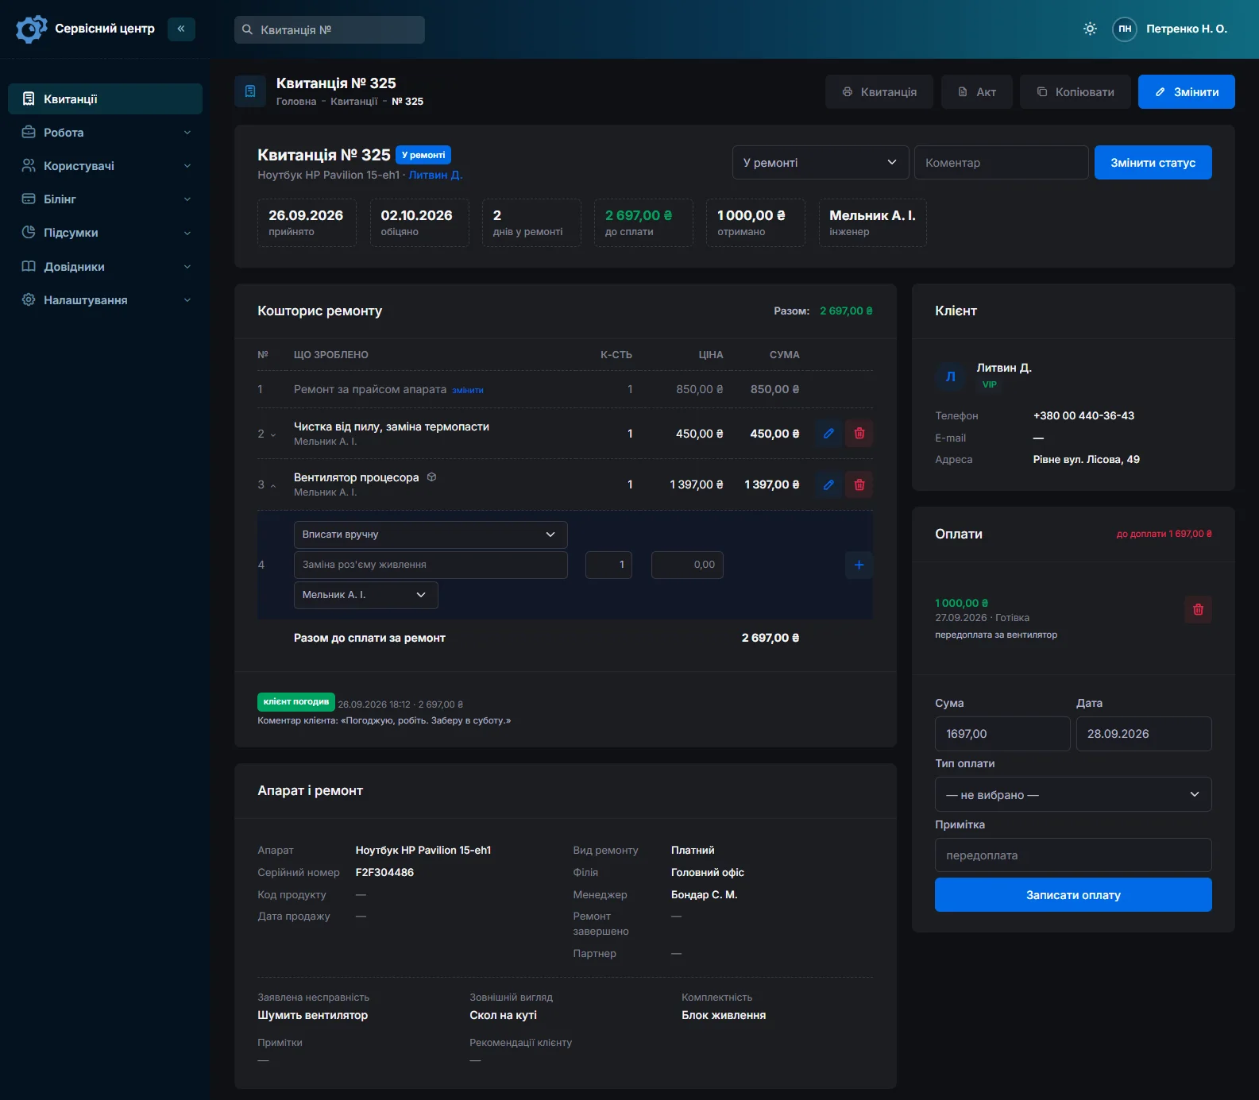Screen dimensions: 1259x1100
Task: Go to Головна breadcrumb
Action: [x=296, y=102]
